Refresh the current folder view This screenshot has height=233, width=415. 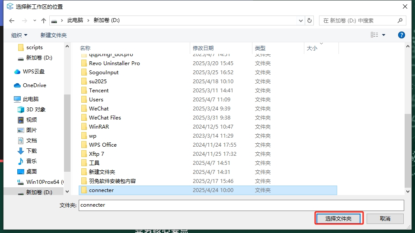pyautogui.click(x=310, y=21)
